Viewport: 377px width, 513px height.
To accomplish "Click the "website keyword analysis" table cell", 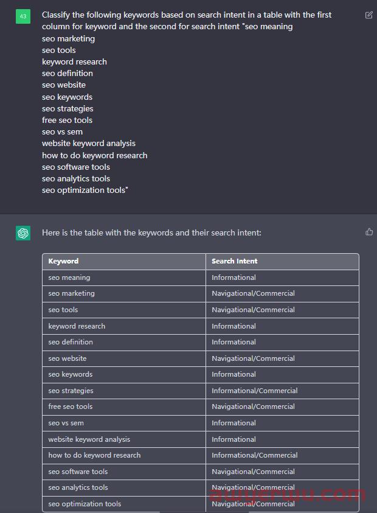I will click(89, 439).
